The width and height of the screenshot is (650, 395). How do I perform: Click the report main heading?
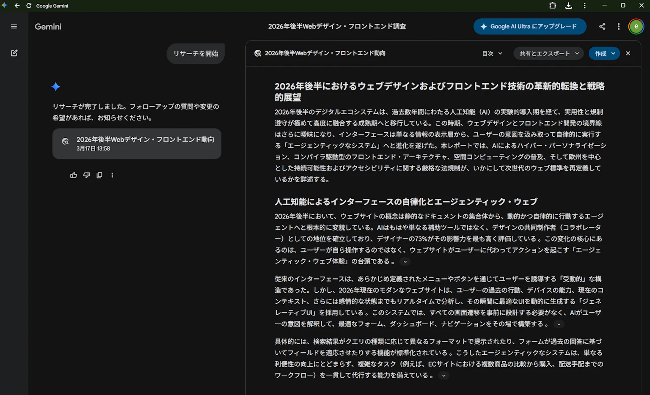(440, 92)
